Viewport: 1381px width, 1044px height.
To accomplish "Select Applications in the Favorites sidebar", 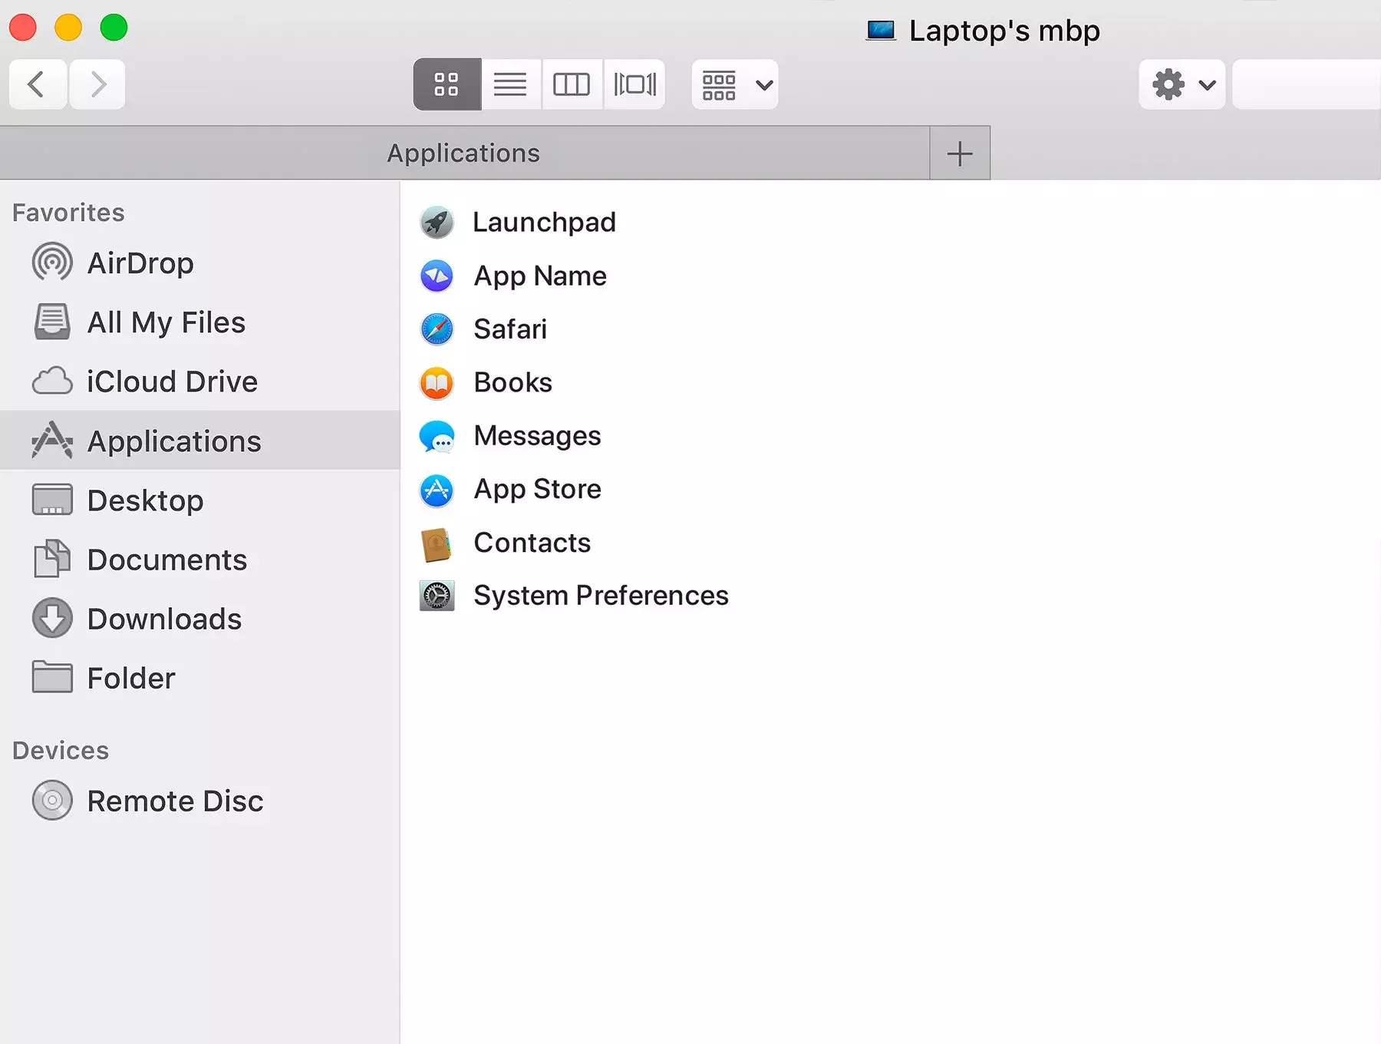I will click(200, 440).
